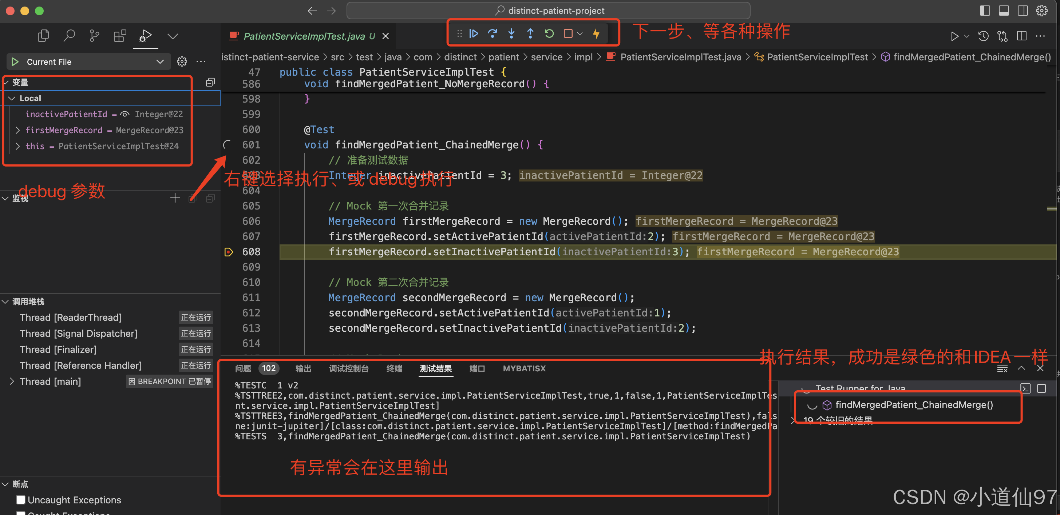Click the Stop debugging square icon
Viewport: 1060px width, 515px height.
click(x=568, y=34)
